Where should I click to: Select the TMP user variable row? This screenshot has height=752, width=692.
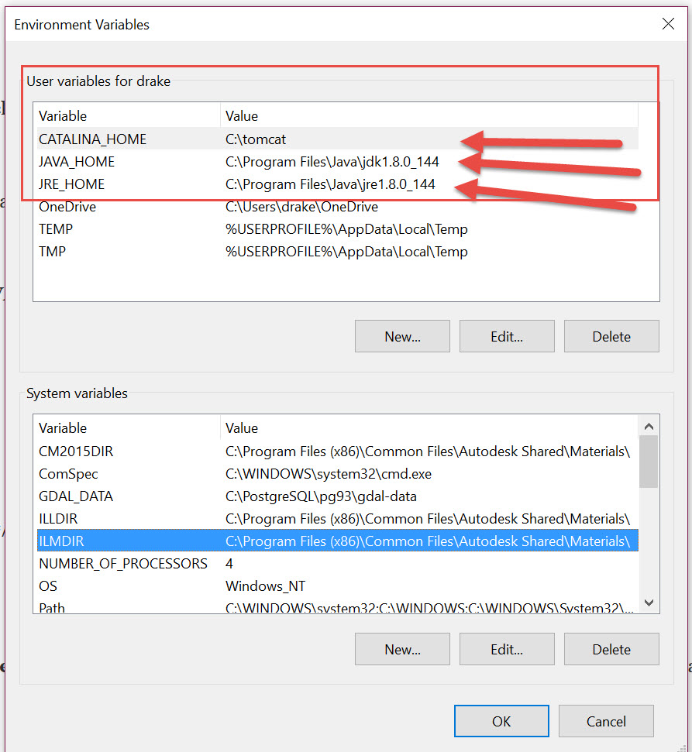pyautogui.click(x=52, y=252)
